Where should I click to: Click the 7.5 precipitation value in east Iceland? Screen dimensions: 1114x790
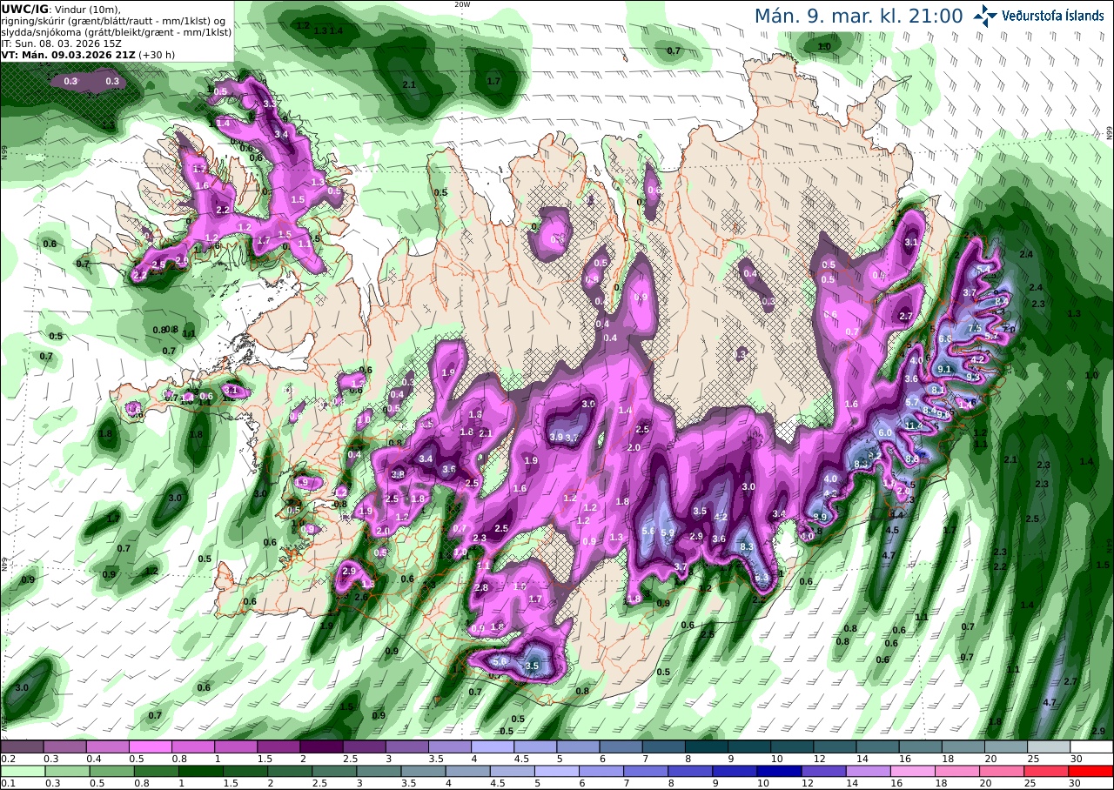click(x=975, y=329)
